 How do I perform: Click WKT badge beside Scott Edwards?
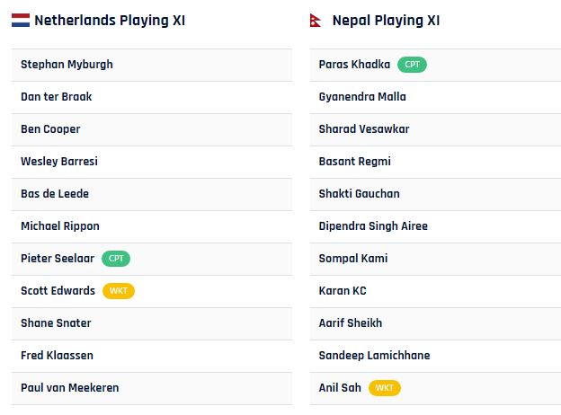[119, 291]
